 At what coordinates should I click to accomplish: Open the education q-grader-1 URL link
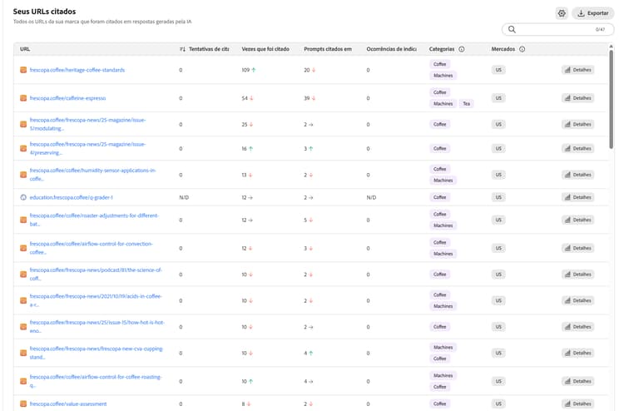click(x=72, y=197)
